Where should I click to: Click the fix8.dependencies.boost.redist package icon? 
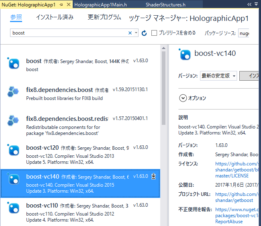pyautogui.click(x=13, y=120)
